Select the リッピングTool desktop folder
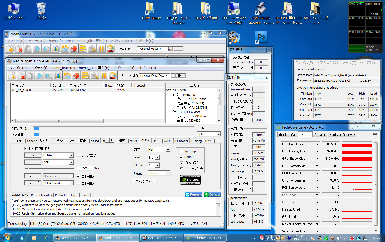 (x=206, y=11)
